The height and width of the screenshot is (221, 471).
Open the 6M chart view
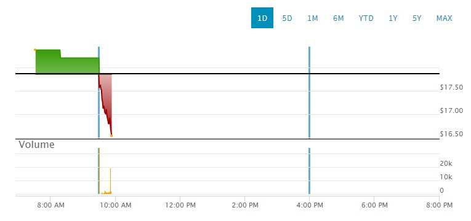coord(338,18)
